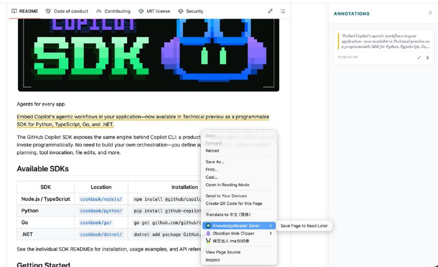Click the Security scale icon
The height and width of the screenshot is (267, 438).
[181, 11]
